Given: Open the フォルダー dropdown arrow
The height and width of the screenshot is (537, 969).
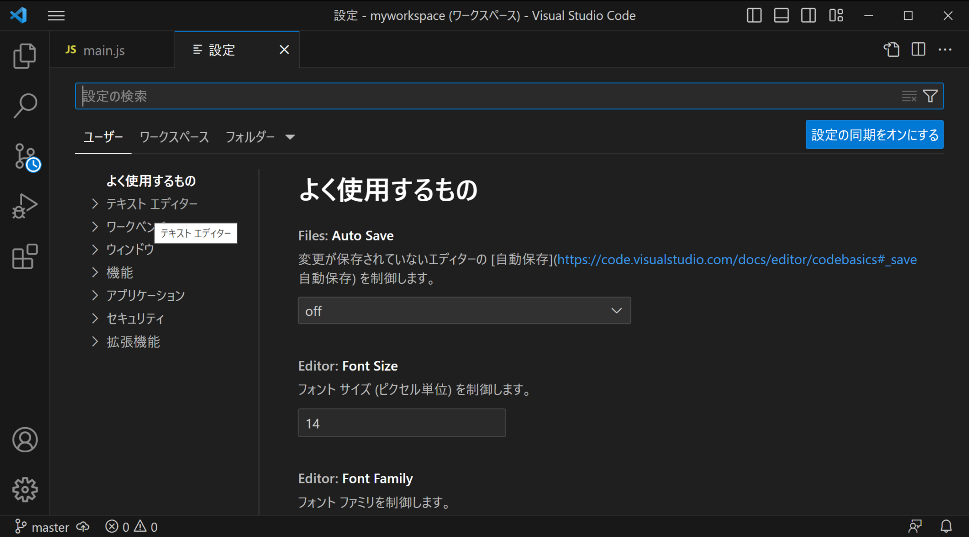Looking at the screenshot, I should tap(290, 137).
